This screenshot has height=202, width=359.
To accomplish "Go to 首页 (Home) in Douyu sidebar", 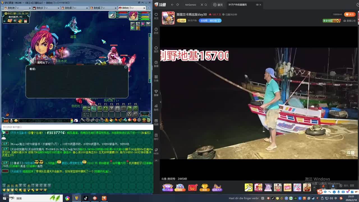I will click(x=156, y=49).
